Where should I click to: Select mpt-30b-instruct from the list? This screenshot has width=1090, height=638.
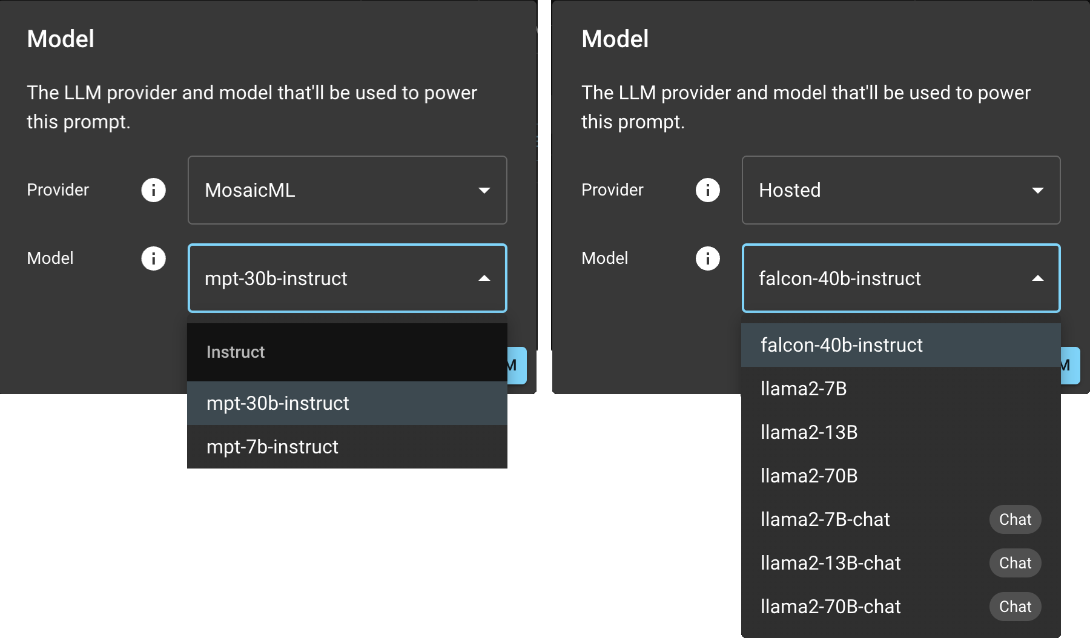(x=347, y=403)
